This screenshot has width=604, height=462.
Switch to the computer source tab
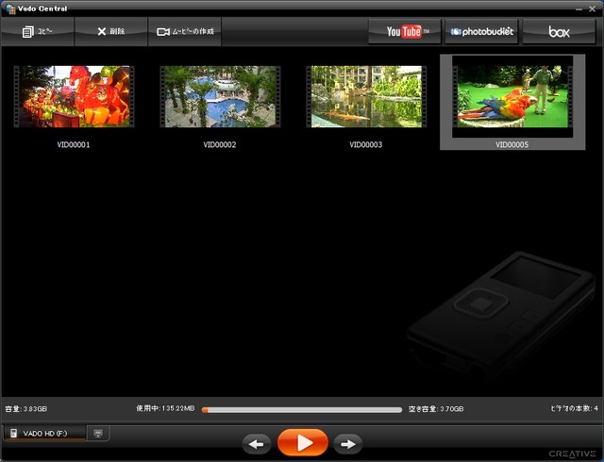[98, 433]
